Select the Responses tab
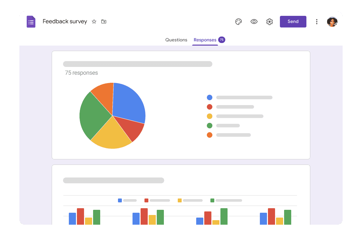The height and width of the screenshot is (236, 362). [205, 40]
